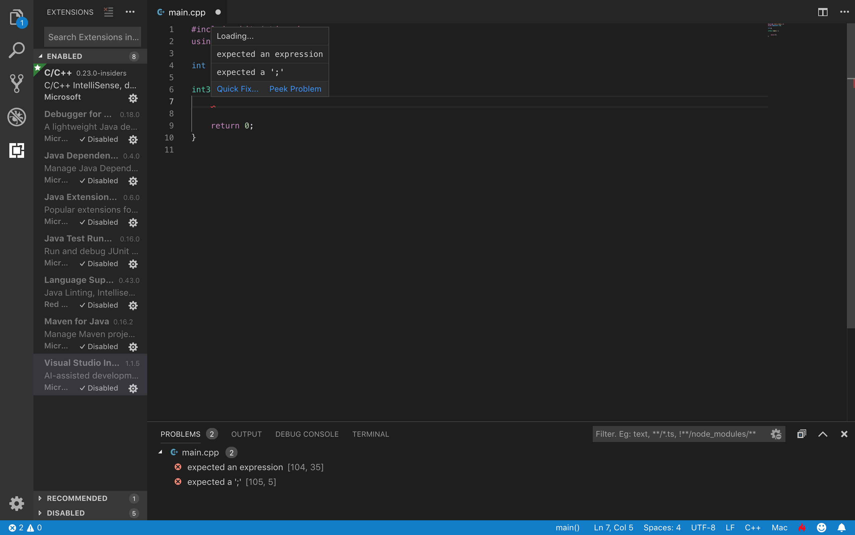The height and width of the screenshot is (535, 855).
Task: Switch to the TERMINAL tab
Action: (370, 434)
